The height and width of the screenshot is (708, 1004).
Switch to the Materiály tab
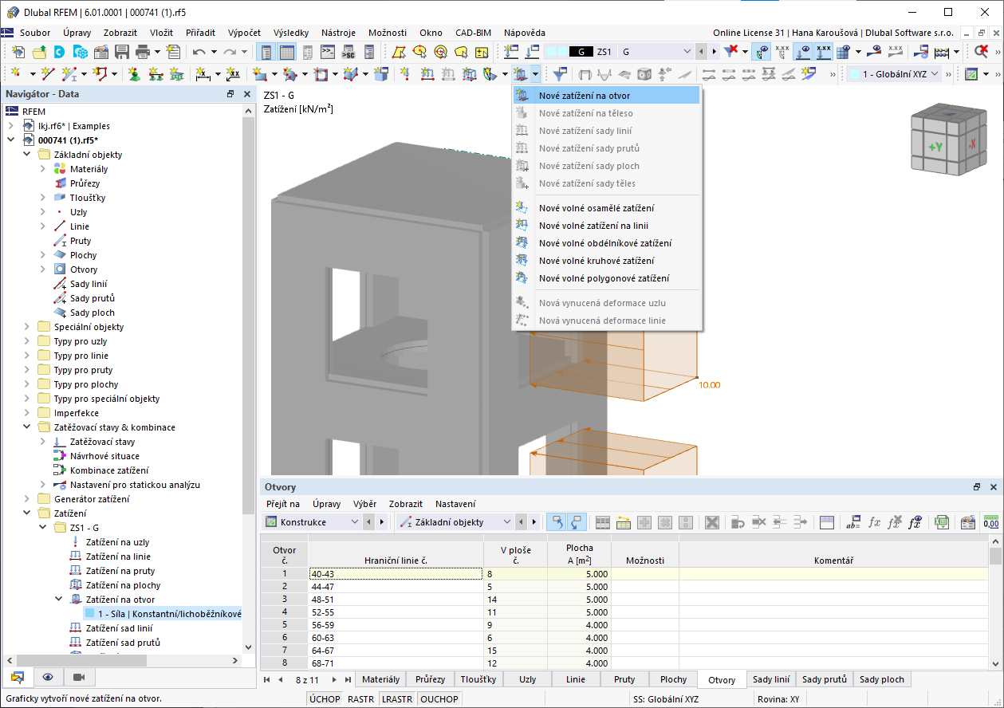pyautogui.click(x=380, y=679)
